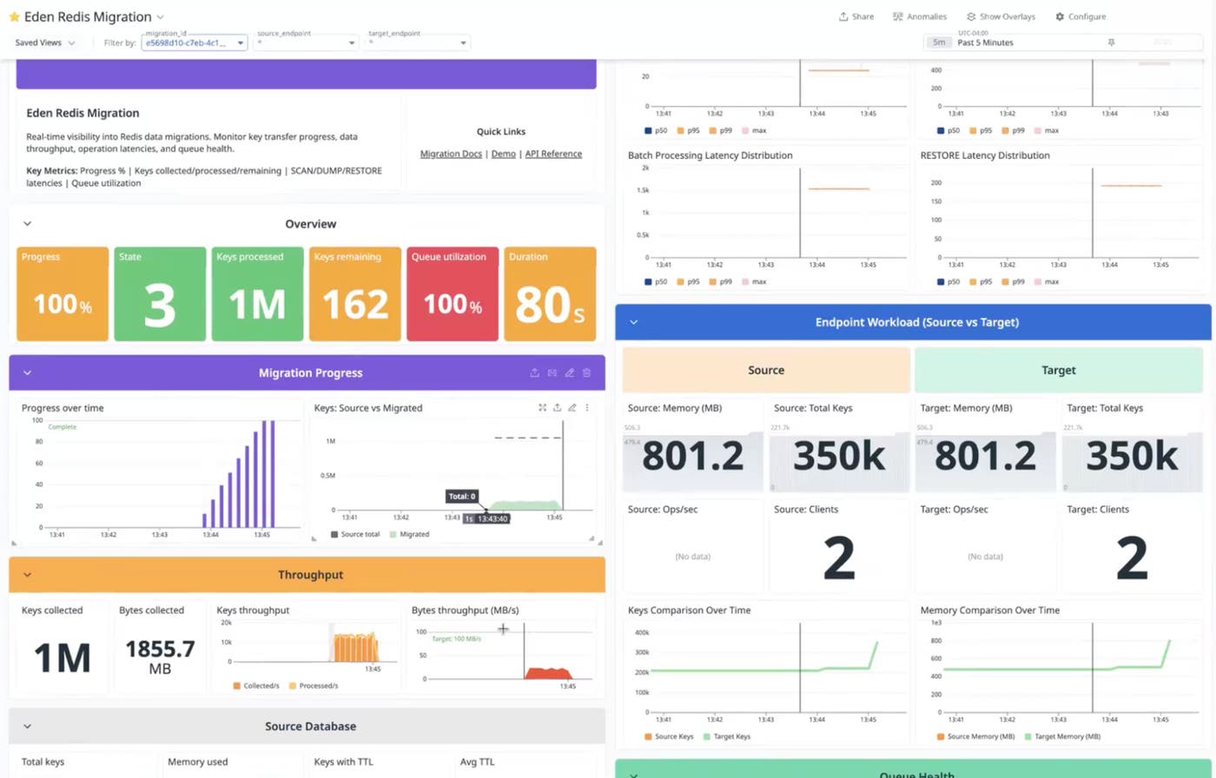This screenshot has width=1216, height=778.
Task: Toggle Target Keys legend in Keys Comparison
Action: (x=729, y=736)
